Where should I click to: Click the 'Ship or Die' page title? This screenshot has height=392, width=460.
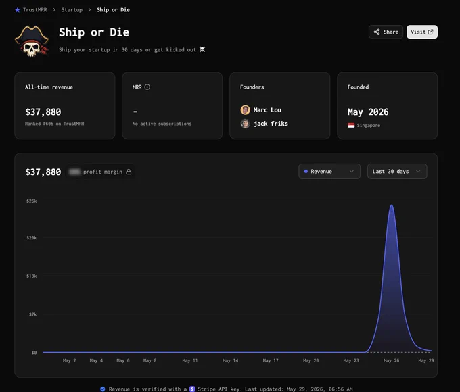94,32
